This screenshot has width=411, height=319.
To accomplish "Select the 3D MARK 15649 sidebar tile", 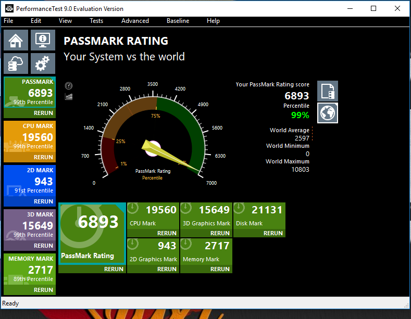I will point(30,225).
